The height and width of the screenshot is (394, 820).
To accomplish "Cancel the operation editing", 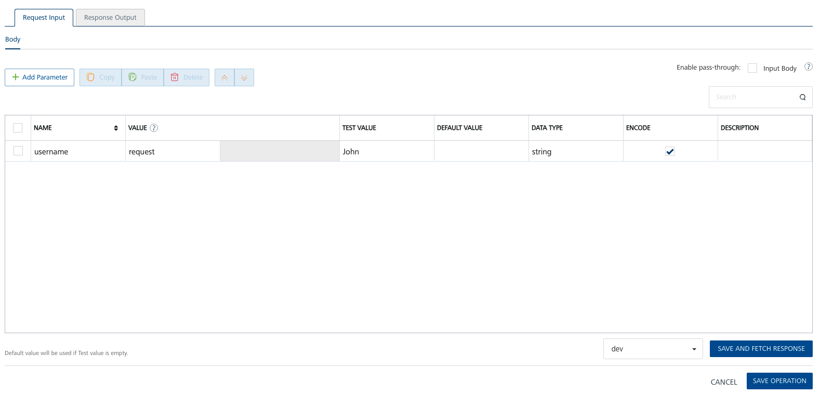I will tap(724, 382).
